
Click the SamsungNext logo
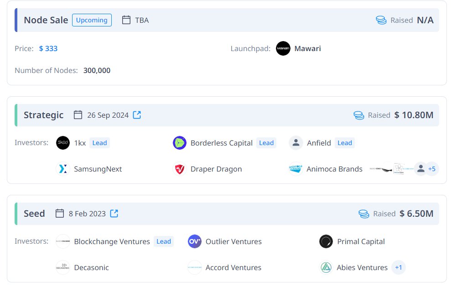click(63, 169)
